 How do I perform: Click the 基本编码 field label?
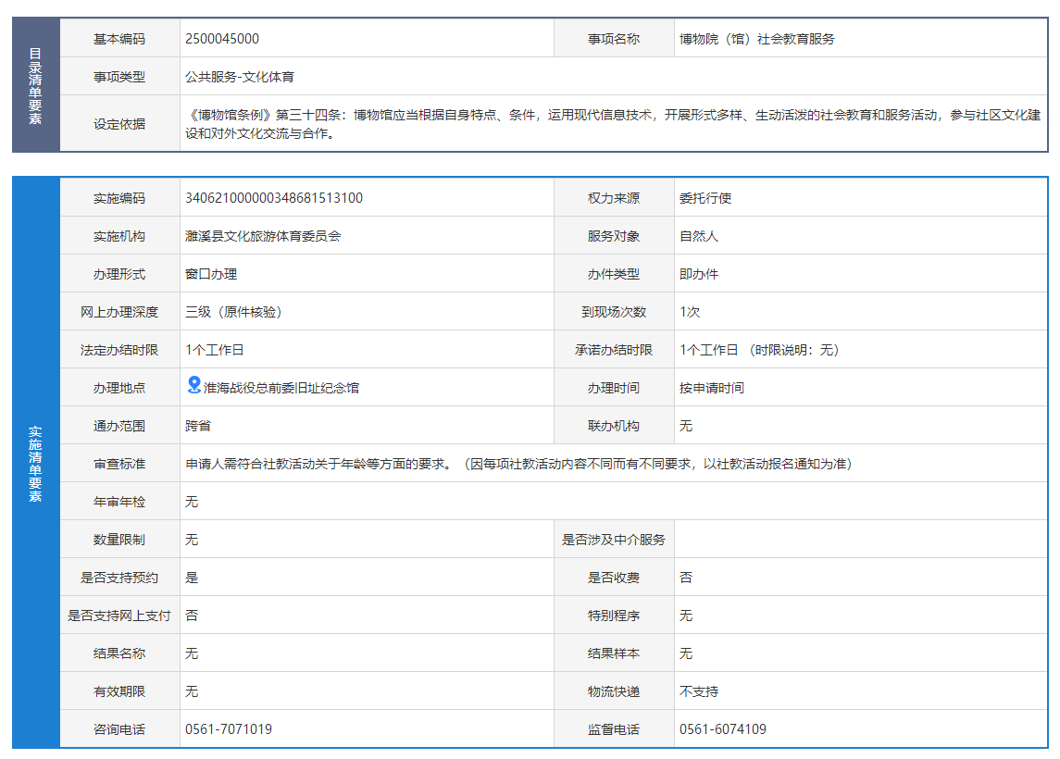click(x=119, y=39)
